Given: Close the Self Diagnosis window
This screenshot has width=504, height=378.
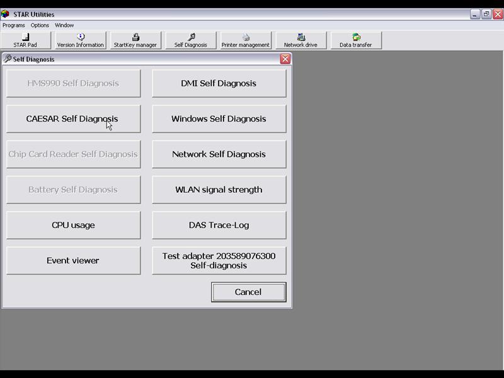Looking at the screenshot, I should 285,59.
